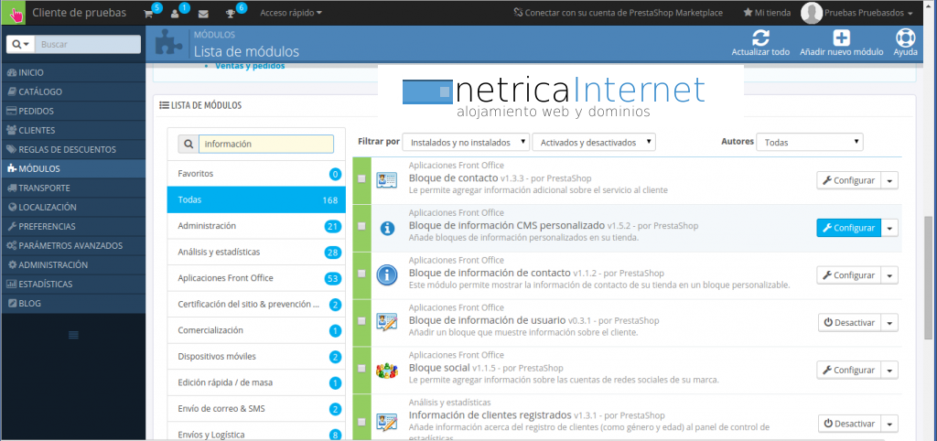
Task: Tick the Bloque de información CMS personalizado checkbox
Action: click(361, 226)
